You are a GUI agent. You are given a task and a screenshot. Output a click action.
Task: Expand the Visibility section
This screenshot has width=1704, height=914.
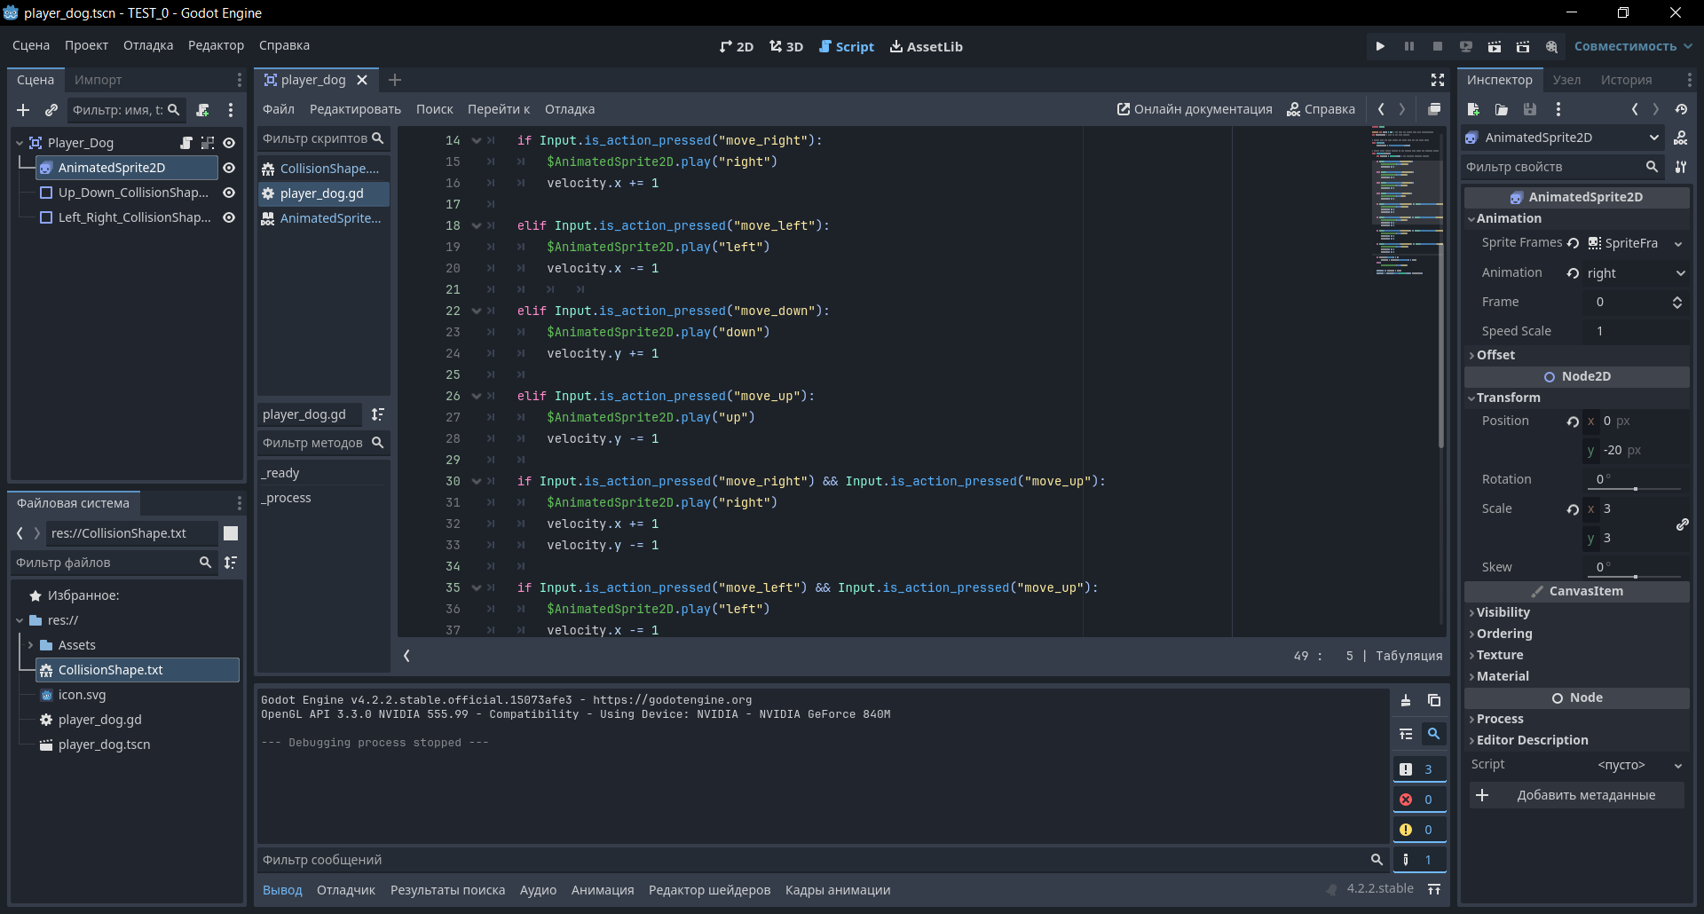coord(1503,612)
